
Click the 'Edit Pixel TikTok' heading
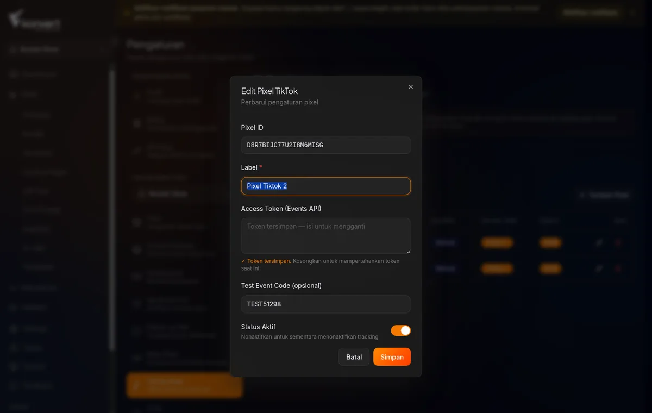(x=269, y=91)
